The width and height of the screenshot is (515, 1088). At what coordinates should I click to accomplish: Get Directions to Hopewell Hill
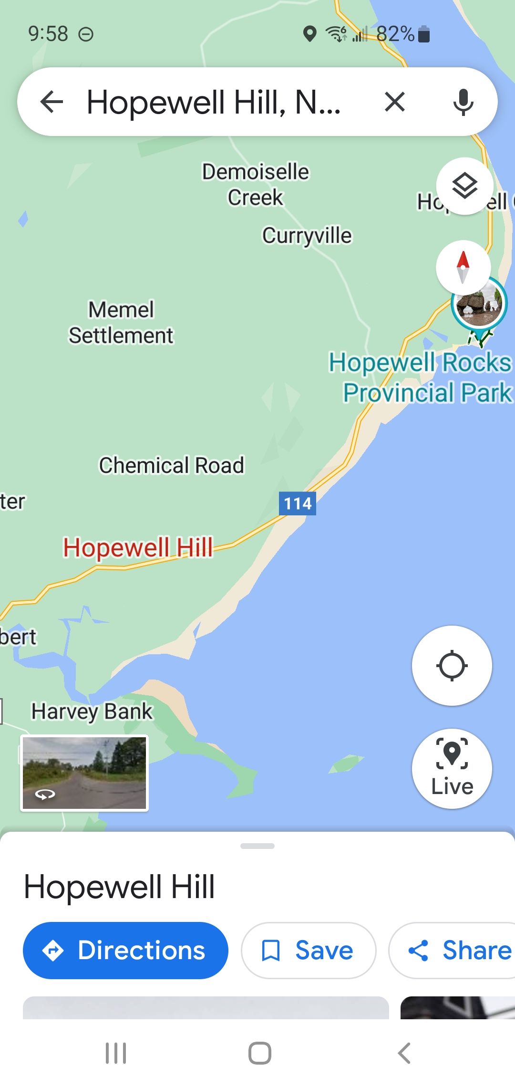(x=125, y=950)
